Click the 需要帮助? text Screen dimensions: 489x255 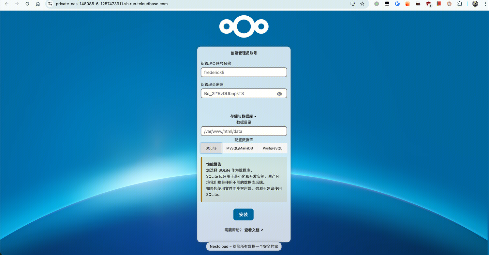tap(233, 230)
